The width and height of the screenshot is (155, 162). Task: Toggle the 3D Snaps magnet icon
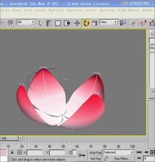tap(143, 23)
